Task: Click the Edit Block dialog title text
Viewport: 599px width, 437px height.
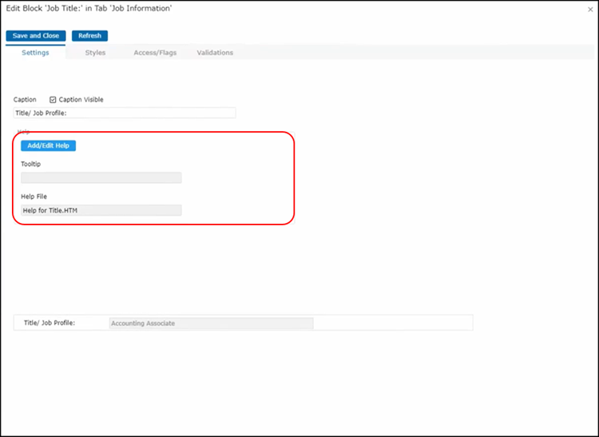Action: [89, 8]
